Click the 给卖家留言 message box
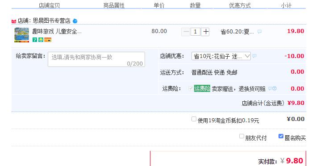 [x=96, y=59]
